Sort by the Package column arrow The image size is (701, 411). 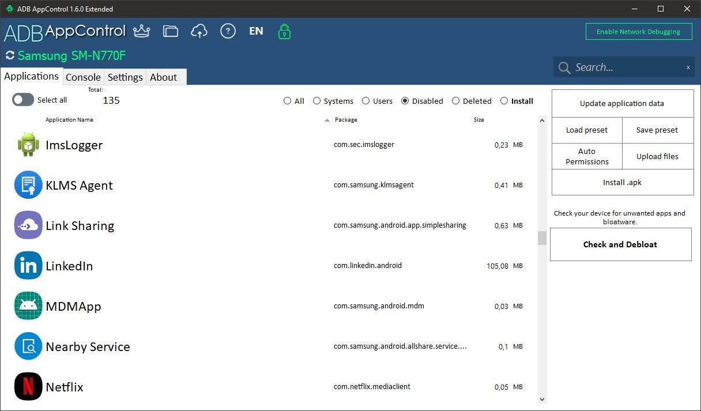point(327,120)
